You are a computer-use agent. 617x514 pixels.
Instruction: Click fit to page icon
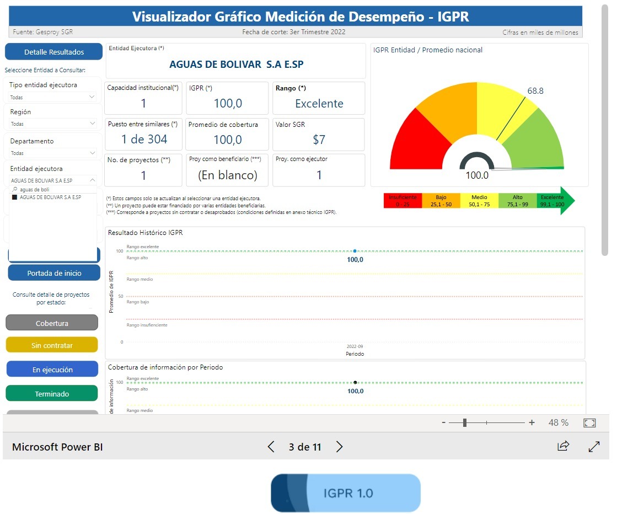589,423
